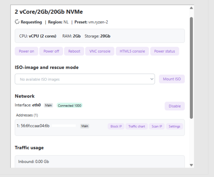Screen dimensions: 214x177
Task: Run Scan IP on the address
Action: coord(157,126)
